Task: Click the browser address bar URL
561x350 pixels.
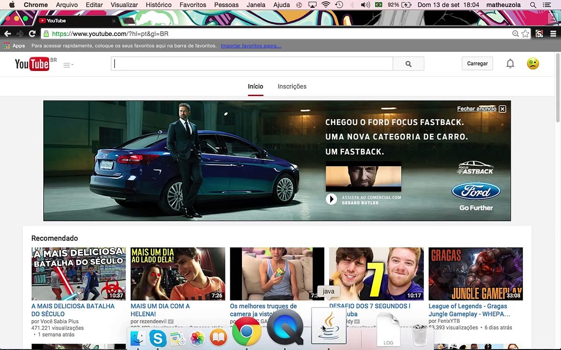Action: (x=110, y=34)
